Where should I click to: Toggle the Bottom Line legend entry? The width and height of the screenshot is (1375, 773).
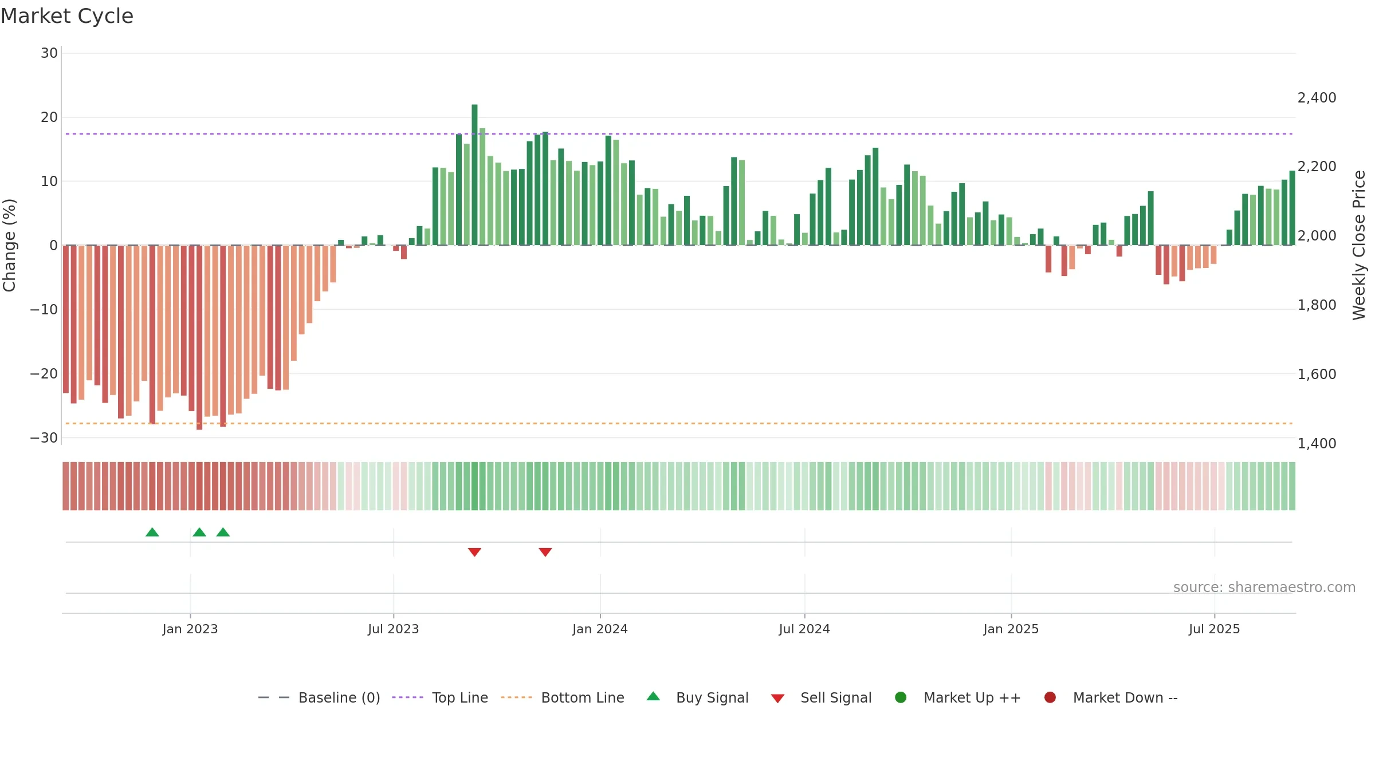563,697
